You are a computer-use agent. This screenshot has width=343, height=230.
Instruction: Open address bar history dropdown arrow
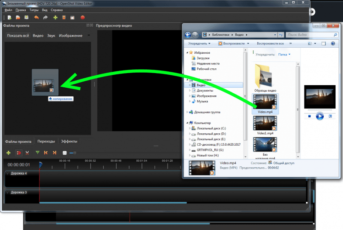tap(275, 35)
